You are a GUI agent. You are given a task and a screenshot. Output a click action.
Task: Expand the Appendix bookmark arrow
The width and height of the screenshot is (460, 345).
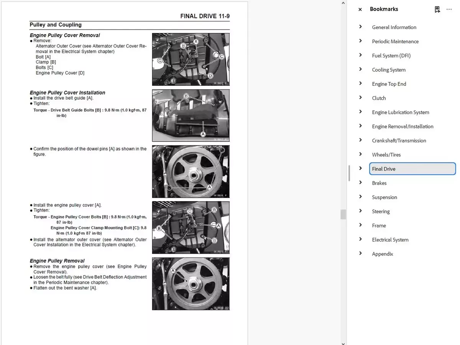click(360, 254)
